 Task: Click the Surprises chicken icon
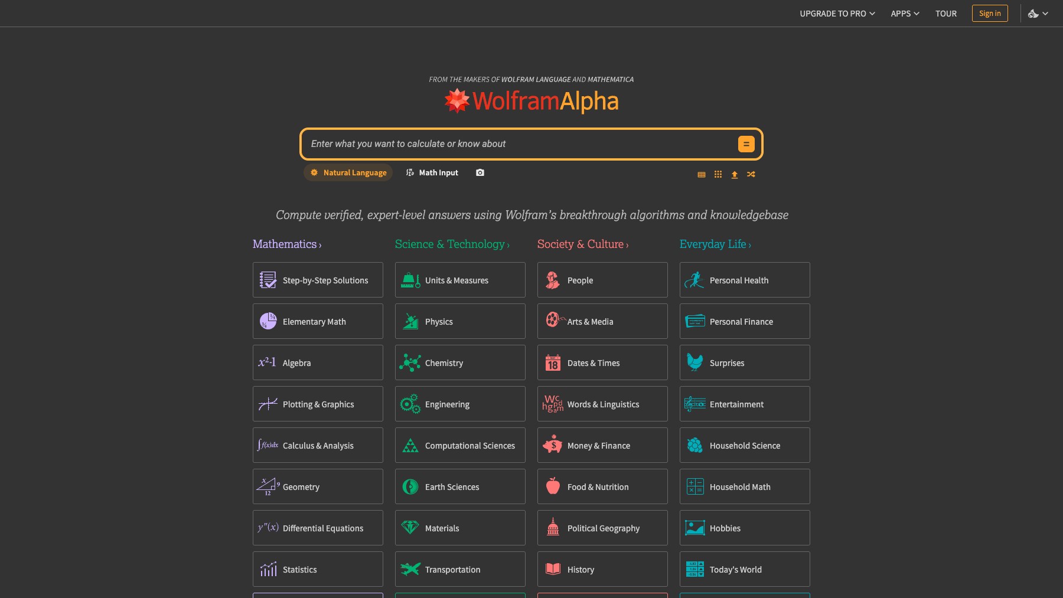pyautogui.click(x=695, y=362)
